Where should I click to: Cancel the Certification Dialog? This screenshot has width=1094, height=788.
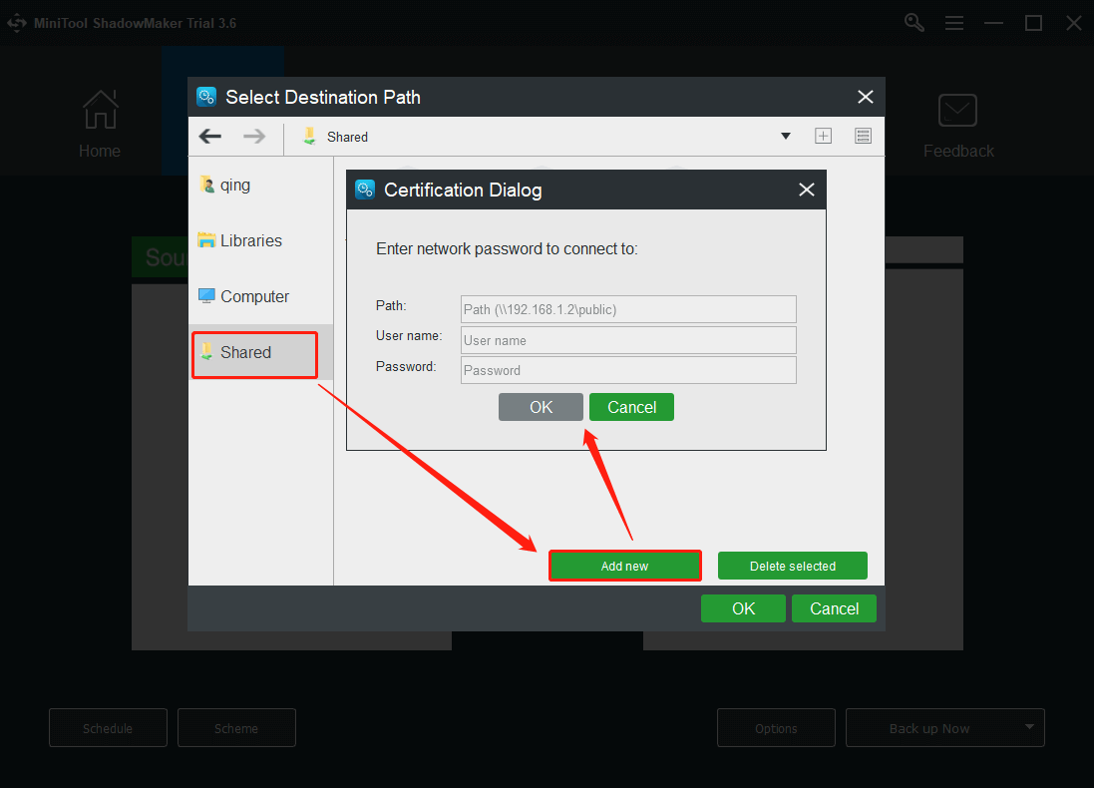[631, 407]
